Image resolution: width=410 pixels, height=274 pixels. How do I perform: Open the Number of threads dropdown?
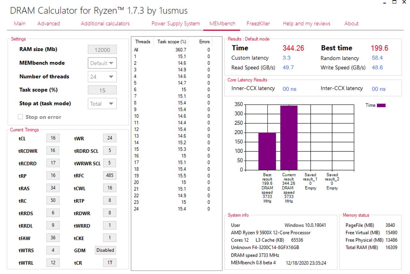pos(102,77)
